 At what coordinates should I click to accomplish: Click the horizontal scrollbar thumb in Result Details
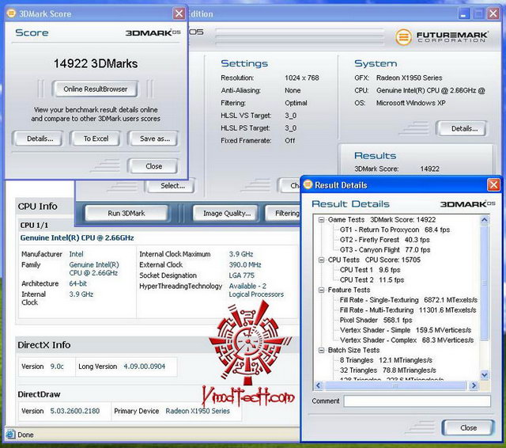coord(395,385)
